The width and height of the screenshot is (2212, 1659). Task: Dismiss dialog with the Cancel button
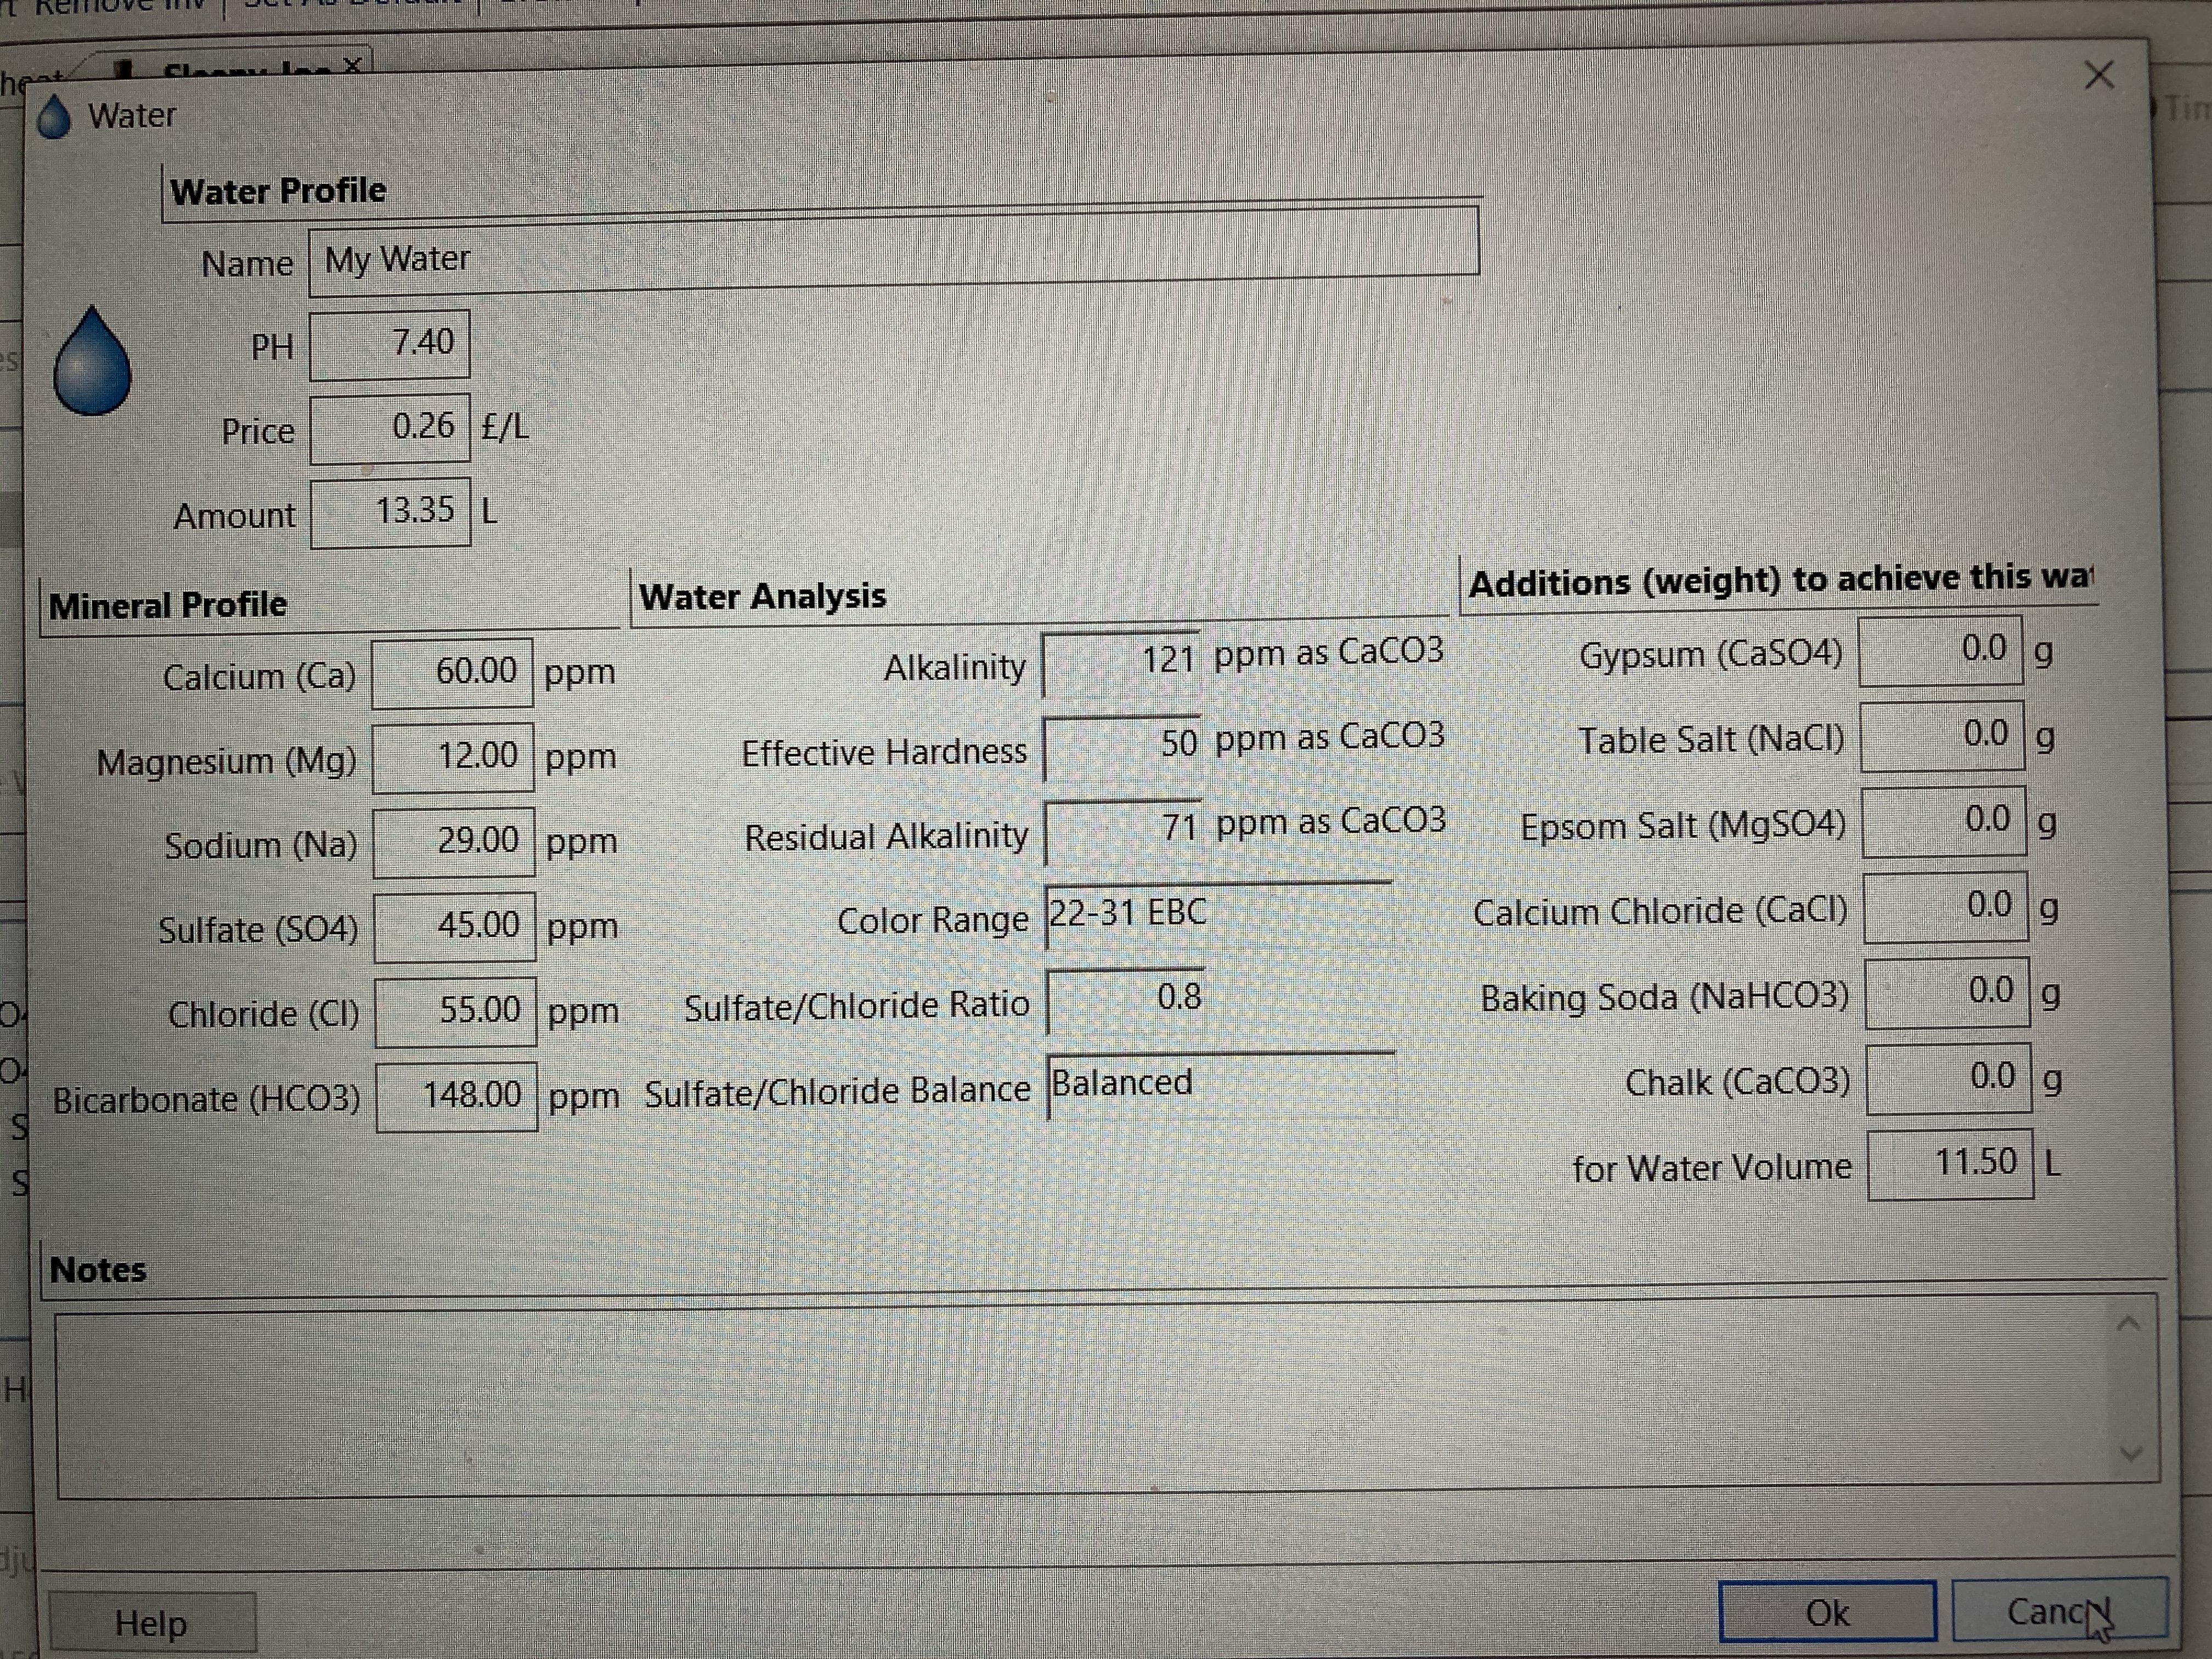tap(2060, 1610)
